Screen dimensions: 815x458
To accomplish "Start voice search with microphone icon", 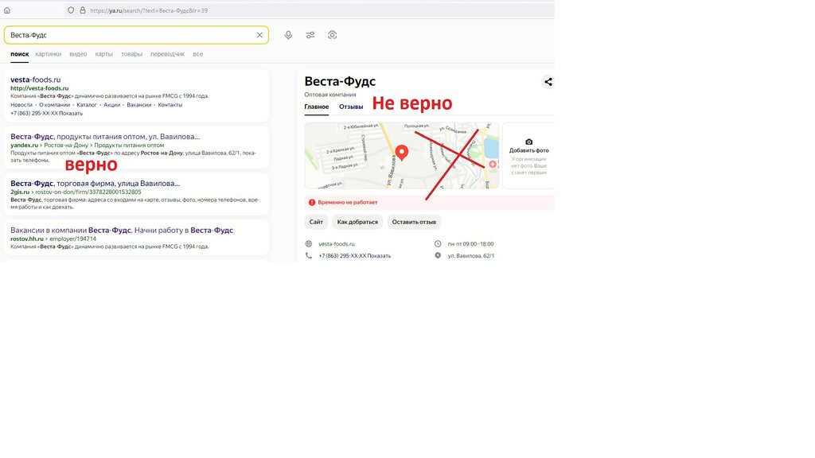I will click(288, 35).
